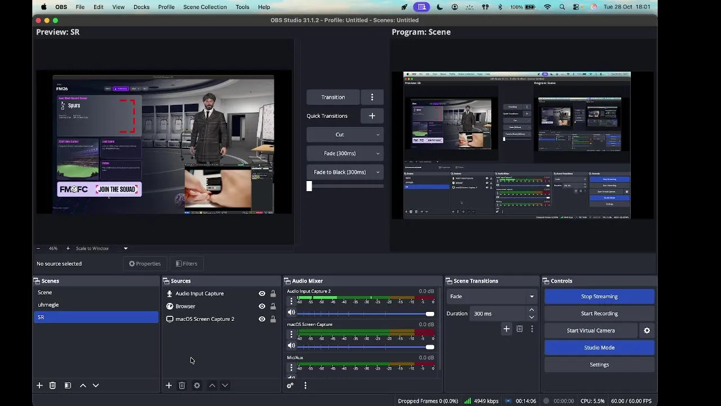Viewport: 721px width, 406px height.
Task: Zoom in preview with plus icon
Action: tap(68, 248)
